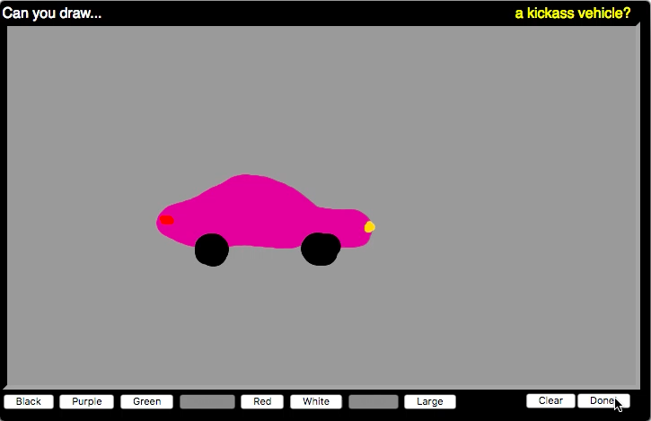
Task: Select the Black color button
Action: (x=29, y=401)
